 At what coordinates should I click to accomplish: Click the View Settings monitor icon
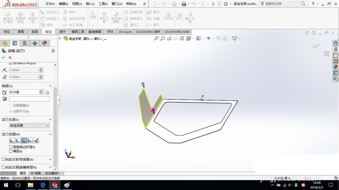point(235,39)
